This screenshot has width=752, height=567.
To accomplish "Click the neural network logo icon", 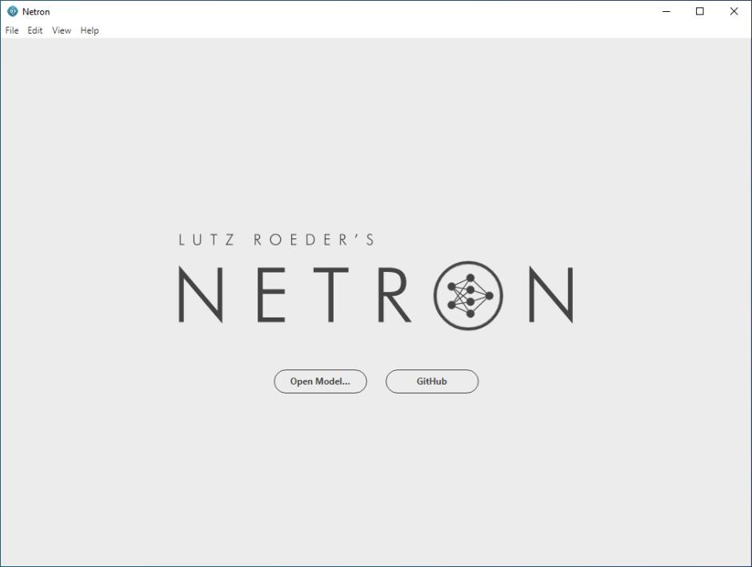I will click(469, 296).
